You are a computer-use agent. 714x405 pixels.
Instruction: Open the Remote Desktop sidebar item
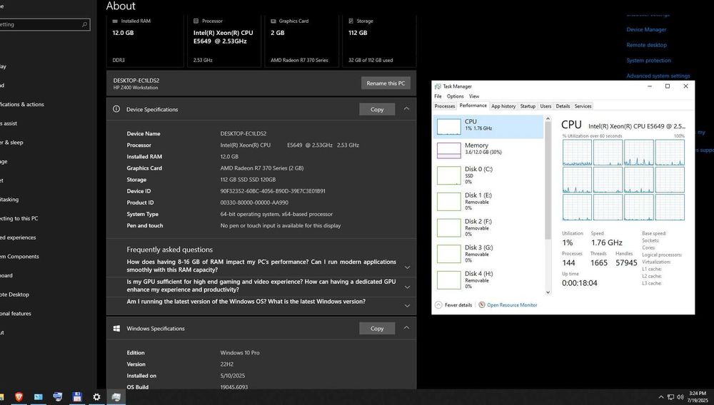click(x=14, y=294)
